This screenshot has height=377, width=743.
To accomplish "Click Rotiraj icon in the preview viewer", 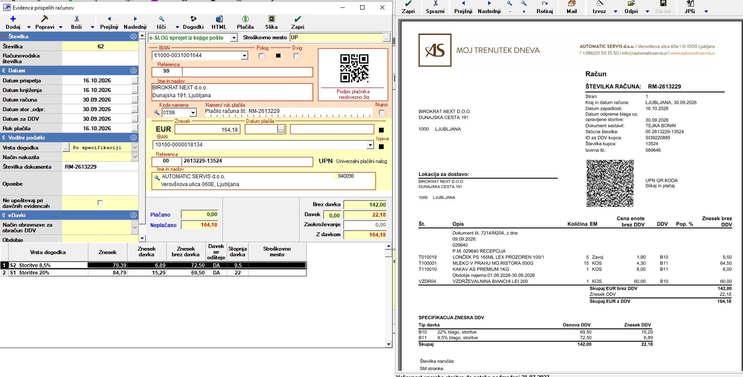I will pyautogui.click(x=544, y=3).
